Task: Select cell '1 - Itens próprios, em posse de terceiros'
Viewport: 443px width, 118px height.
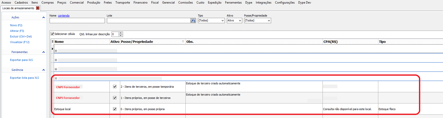Action: click(x=153, y=98)
